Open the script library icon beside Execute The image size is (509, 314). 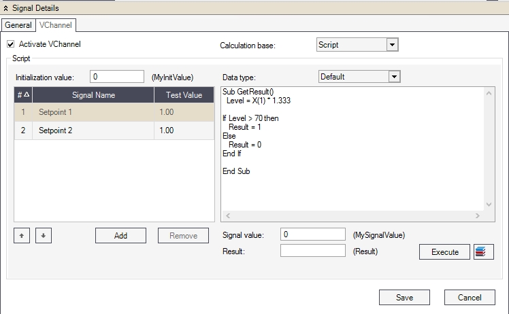[x=484, y=252]
